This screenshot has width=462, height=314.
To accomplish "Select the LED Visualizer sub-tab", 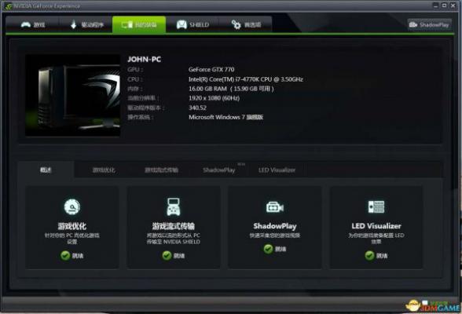I will click(277, 170).
